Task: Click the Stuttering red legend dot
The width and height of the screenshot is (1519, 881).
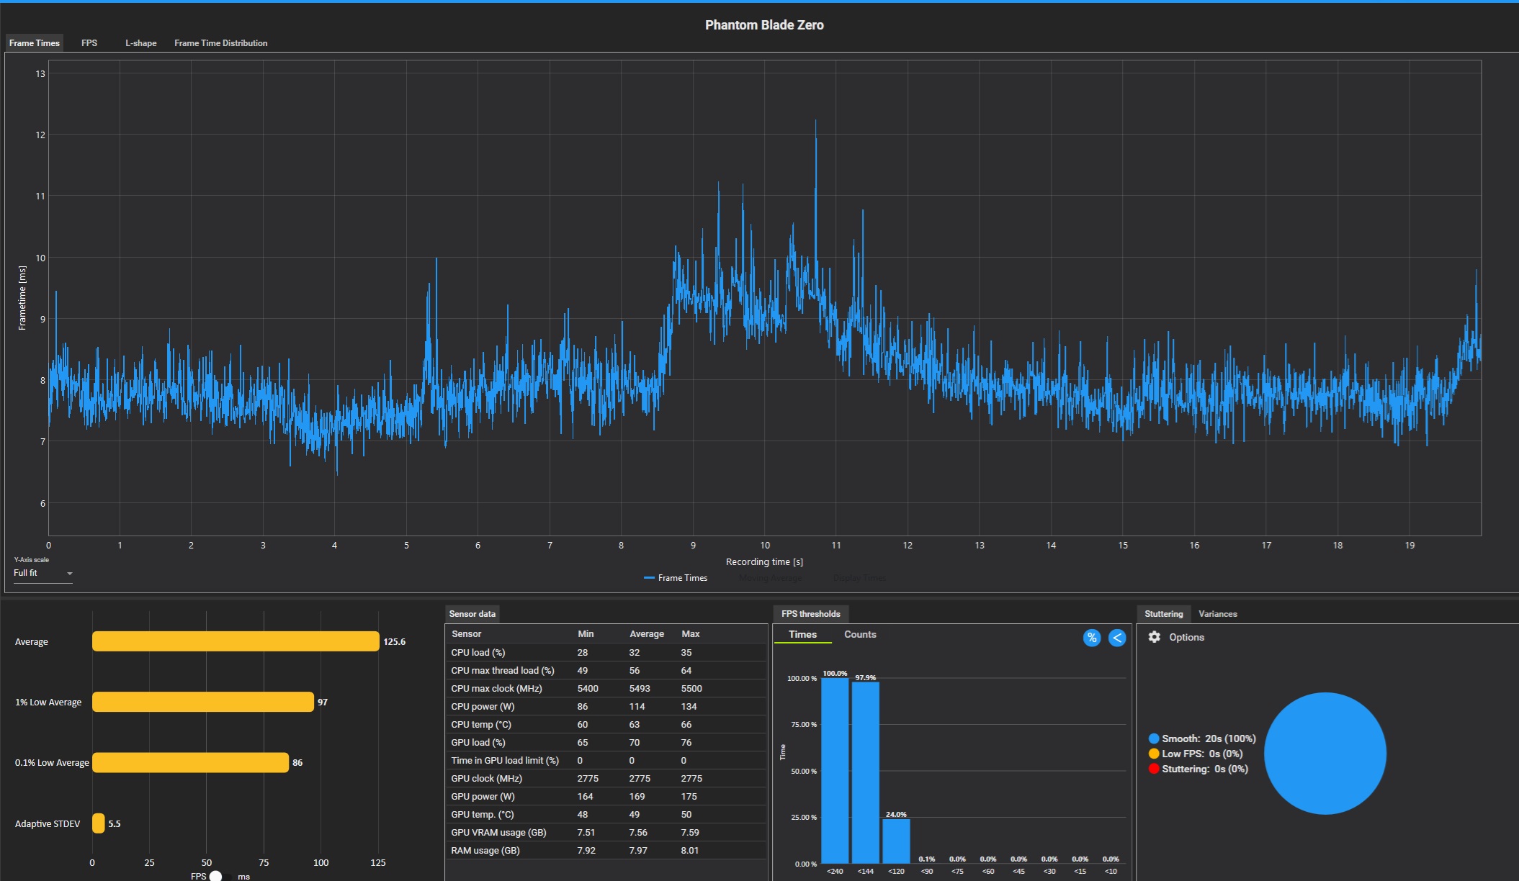Action: point(1154,769)
